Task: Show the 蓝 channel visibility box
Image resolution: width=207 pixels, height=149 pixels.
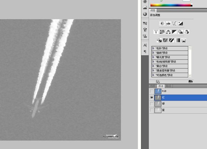Action: pos(152,110)
